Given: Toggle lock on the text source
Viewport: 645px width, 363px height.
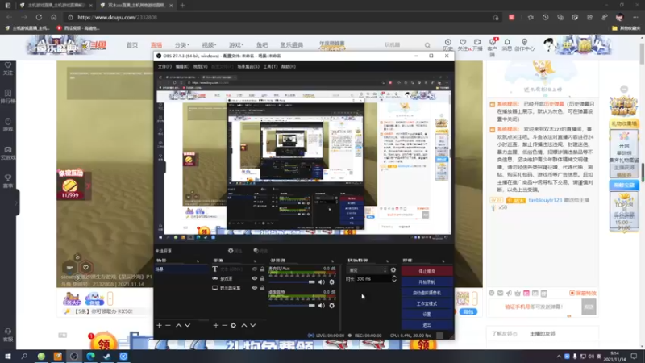Looking at the screenshot, I should (262, 269).
